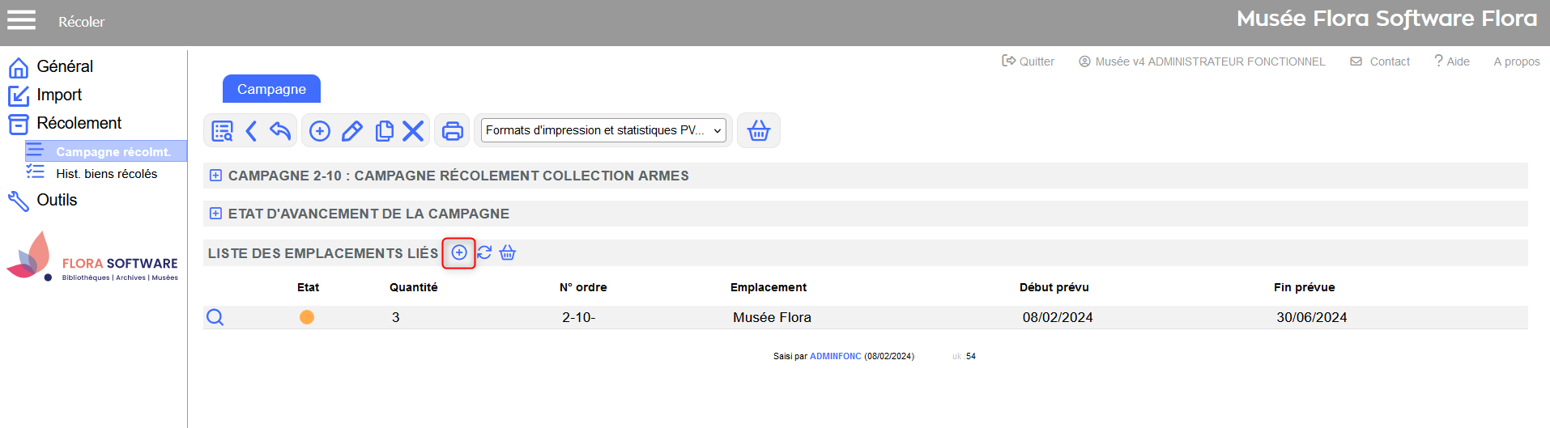Image resolution: width=1550 pixels, height=428 pixels.
Task: Refresh the linked locations list
Action: coord(484,252)
